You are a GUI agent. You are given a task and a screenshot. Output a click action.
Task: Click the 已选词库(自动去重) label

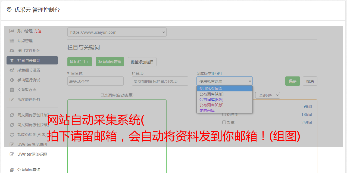click(117, 95)
